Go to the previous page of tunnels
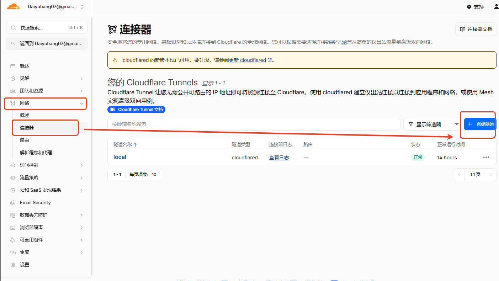The height and width of the screenshot is (281, 499). pyautogui.click(x=459, y=175)
